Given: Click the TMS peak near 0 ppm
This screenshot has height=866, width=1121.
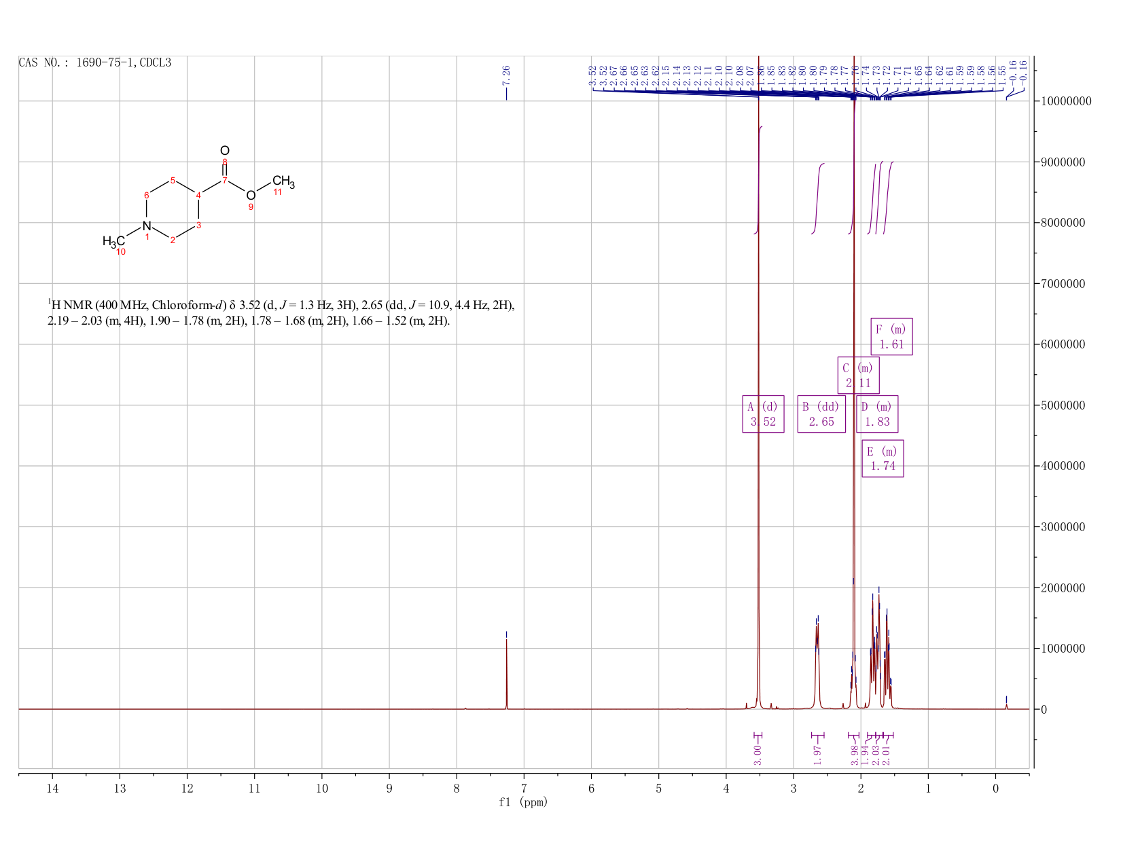Looking at the screenshot, I should (1006, 705).
